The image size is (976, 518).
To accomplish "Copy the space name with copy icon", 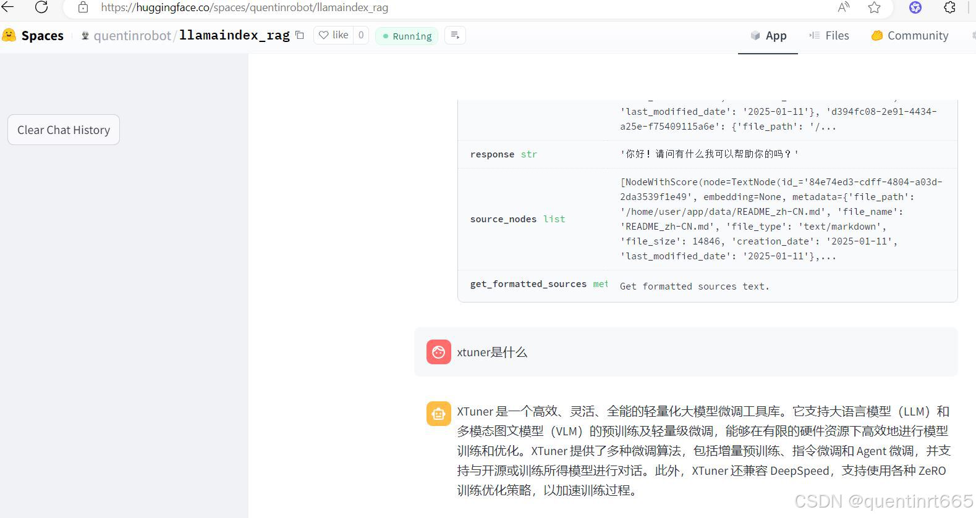I will point(300,35).
